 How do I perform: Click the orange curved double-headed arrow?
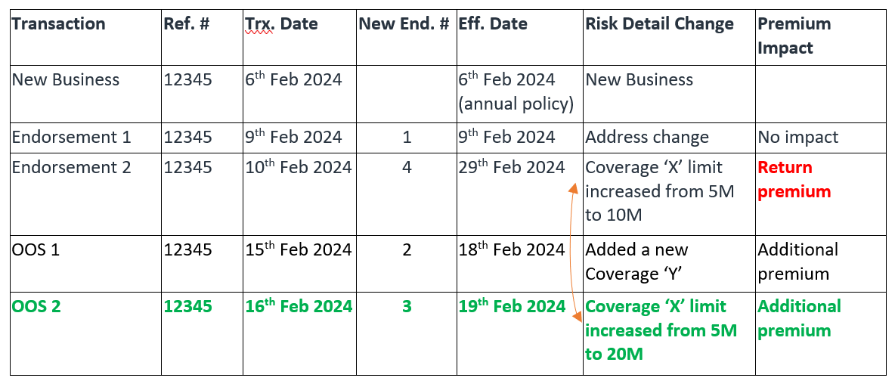[571, 249]
